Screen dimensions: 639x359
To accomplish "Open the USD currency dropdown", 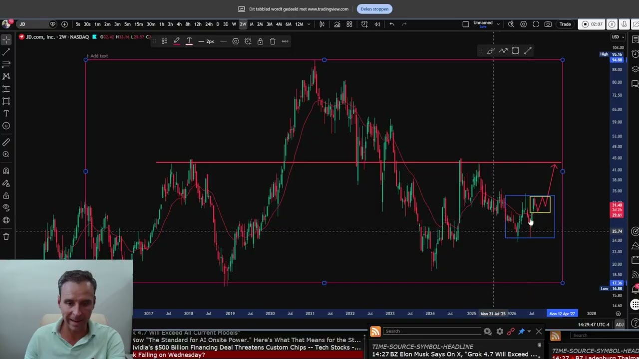I will click(x=618, y=37).
